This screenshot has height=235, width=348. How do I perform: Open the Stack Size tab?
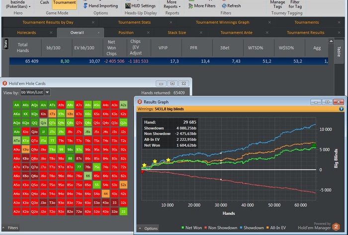[x=176, y=33]
